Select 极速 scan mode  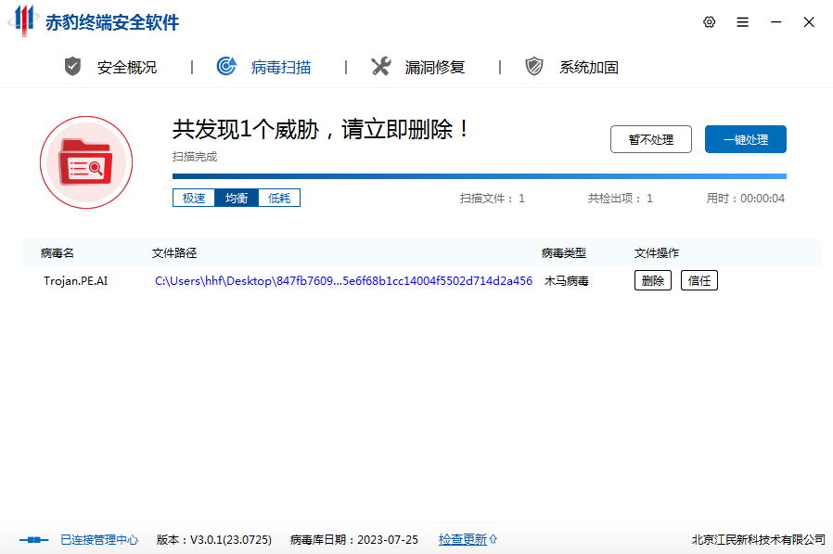(194, 198)
